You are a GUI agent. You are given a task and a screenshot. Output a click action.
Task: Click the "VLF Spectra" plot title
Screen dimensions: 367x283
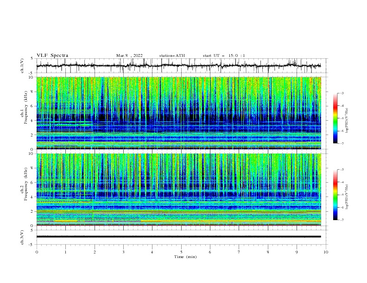point(52,55)
